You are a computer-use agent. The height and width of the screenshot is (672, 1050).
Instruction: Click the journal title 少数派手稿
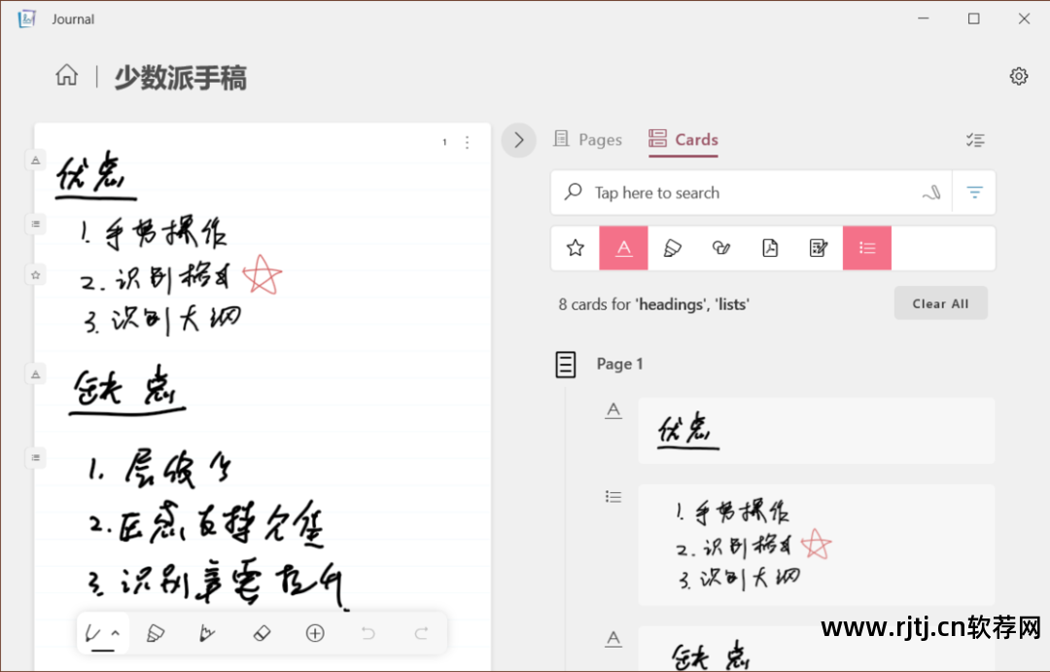coord(180,77)
